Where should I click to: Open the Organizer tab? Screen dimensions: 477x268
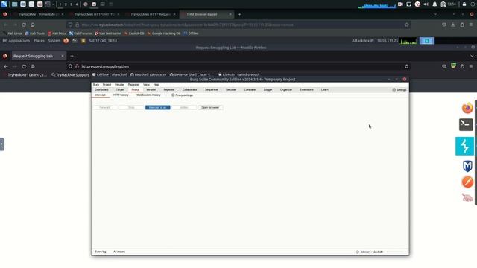[286, 90]
